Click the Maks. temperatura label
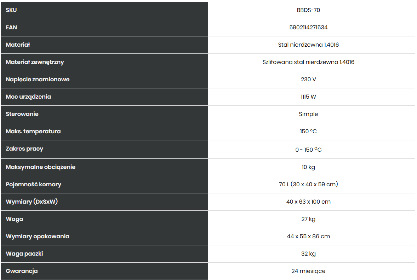The height and width of the screenshot is (280, 417). click(33, 131)
